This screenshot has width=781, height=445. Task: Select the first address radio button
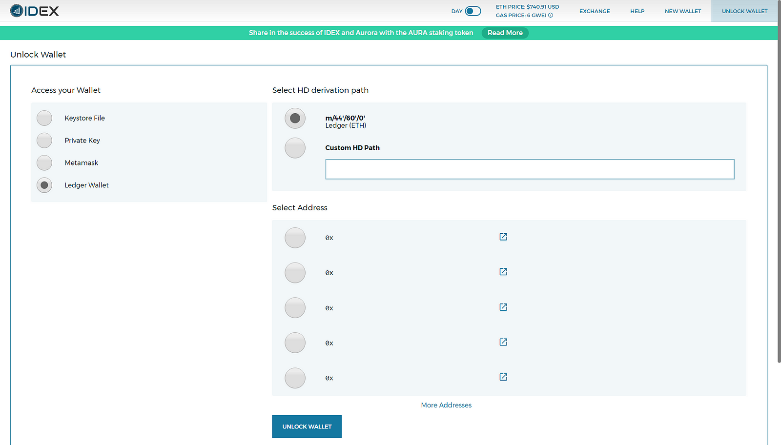(x=295, y=238)
